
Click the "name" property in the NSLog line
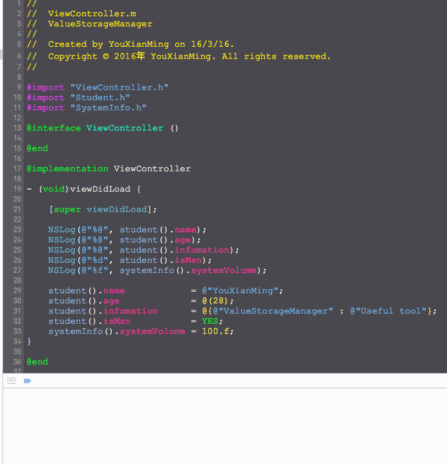coord(185,230)
